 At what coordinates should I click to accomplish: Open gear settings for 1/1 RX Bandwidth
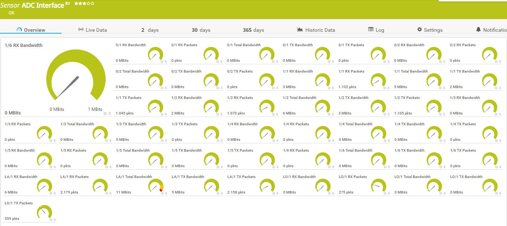(329, 88)
